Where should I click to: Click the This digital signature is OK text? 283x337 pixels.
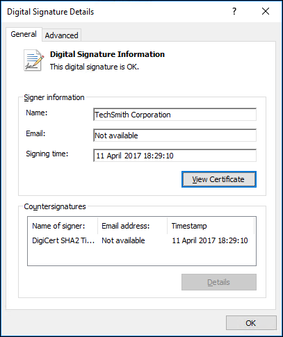pos(95,67)
